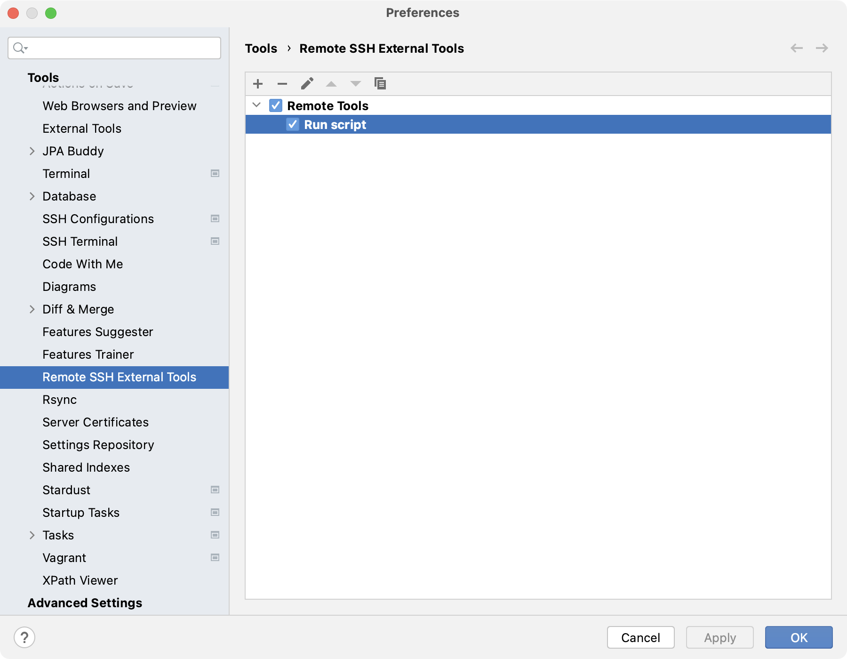The height and width of the screenshot is (659, 847).
Task: Remove the selected tool using minus icon
Action: 282,83
